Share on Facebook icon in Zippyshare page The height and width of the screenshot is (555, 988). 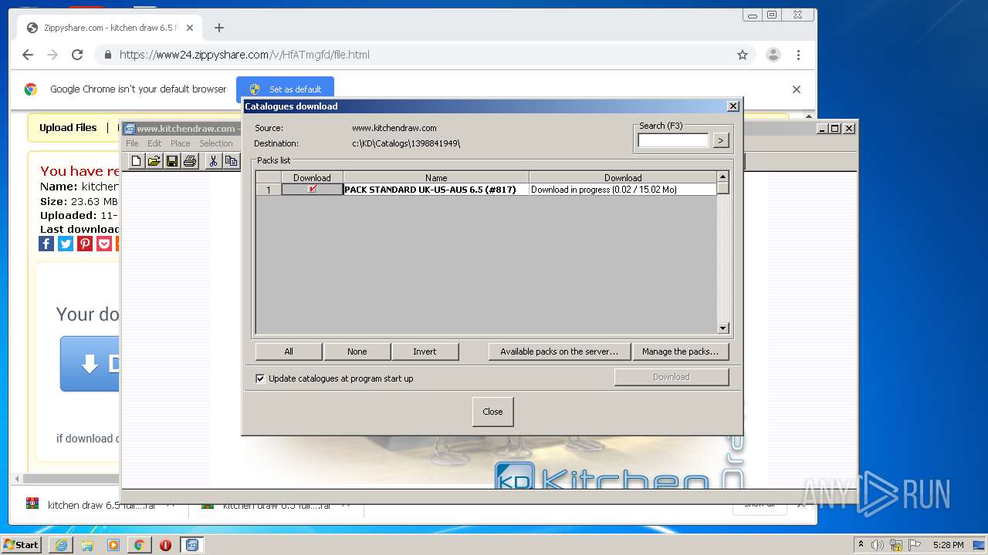46,244
